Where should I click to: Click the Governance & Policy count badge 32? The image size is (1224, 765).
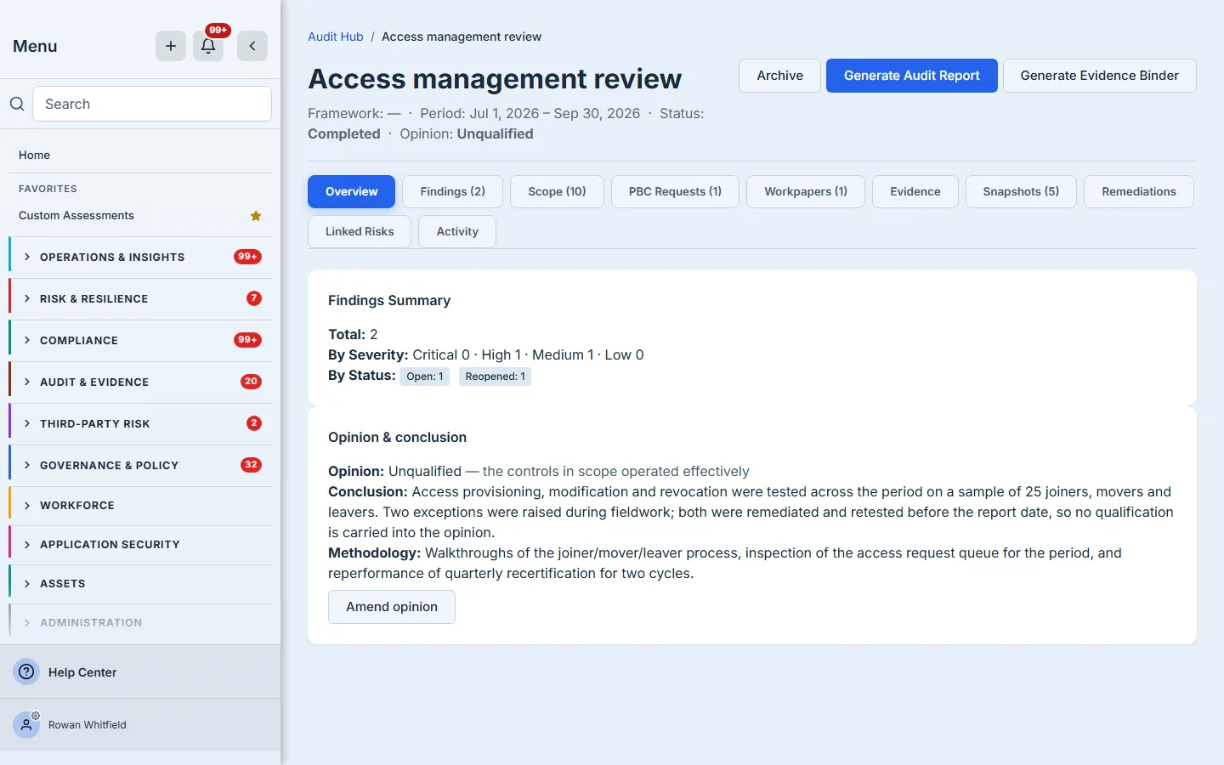coord(251,465)
